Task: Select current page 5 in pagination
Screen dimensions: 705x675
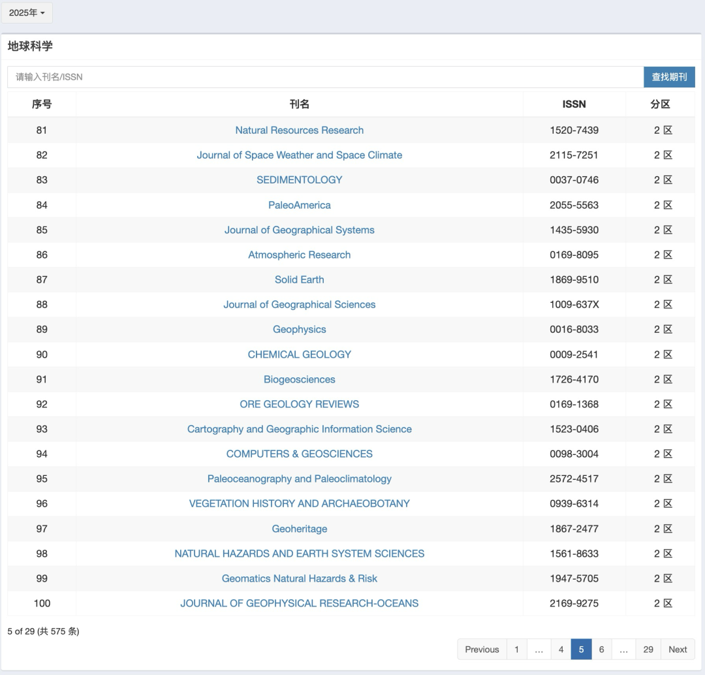Action: 581,650
